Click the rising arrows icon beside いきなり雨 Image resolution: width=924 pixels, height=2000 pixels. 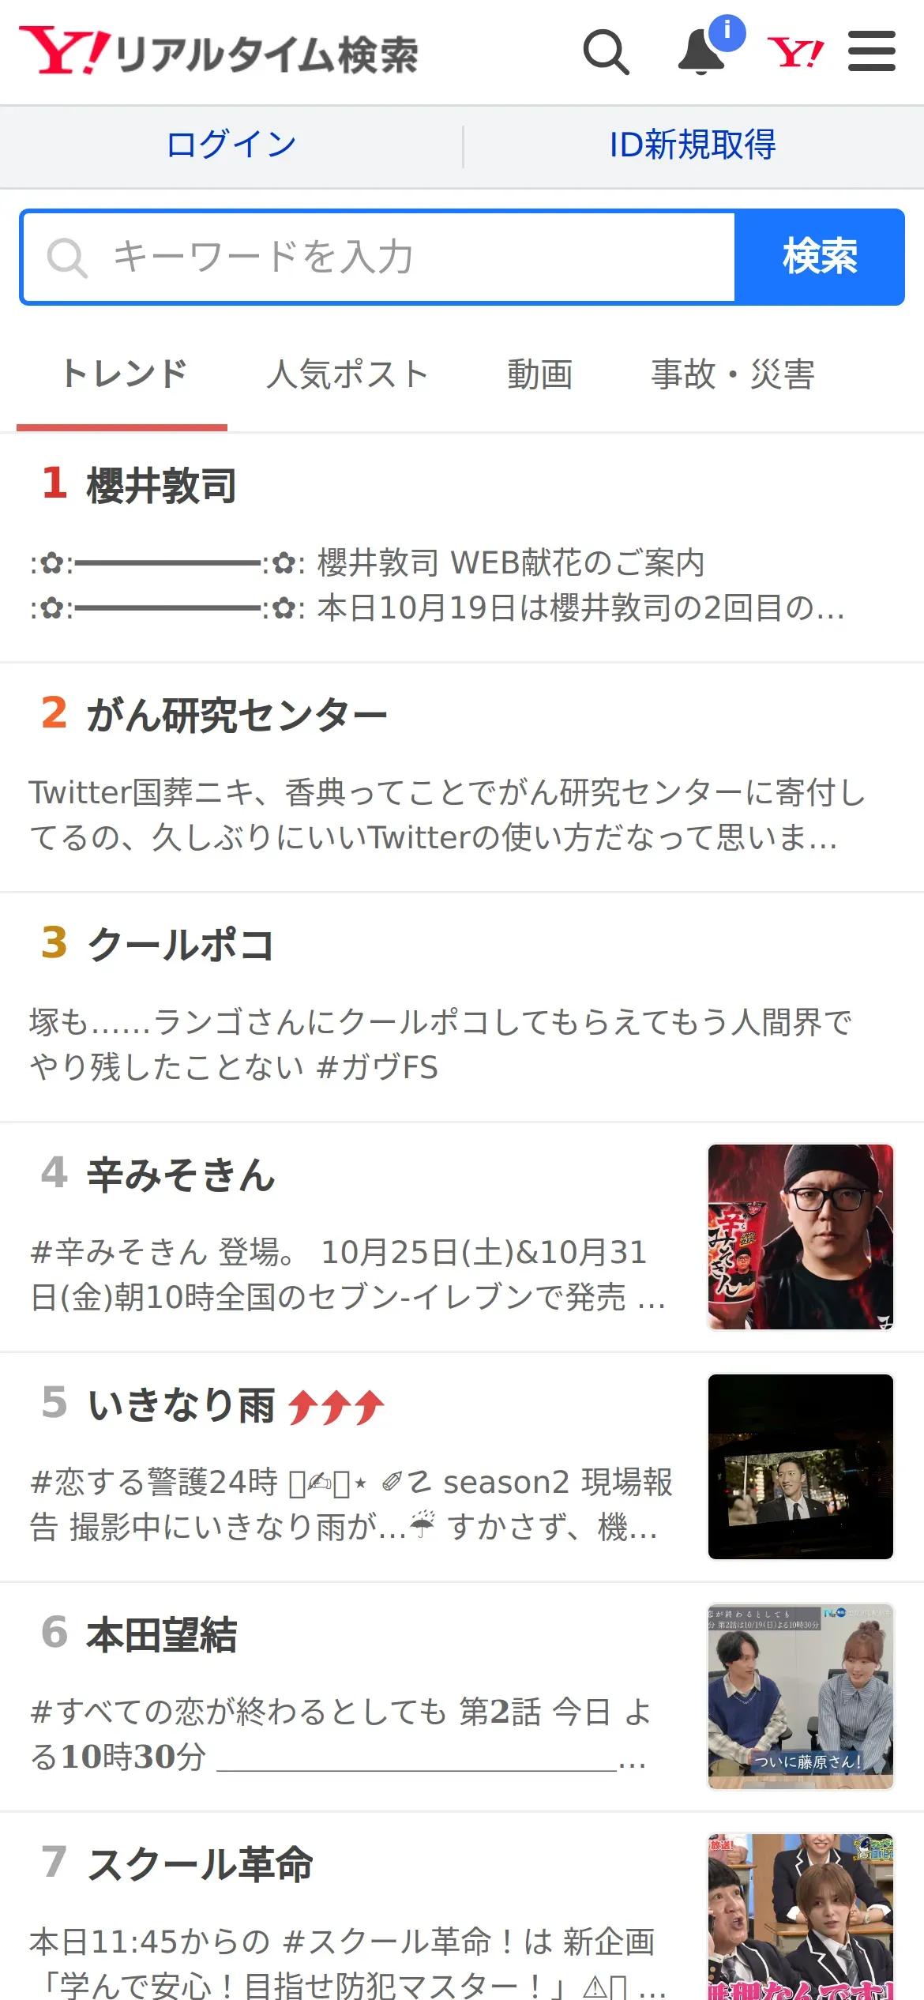336,1407
